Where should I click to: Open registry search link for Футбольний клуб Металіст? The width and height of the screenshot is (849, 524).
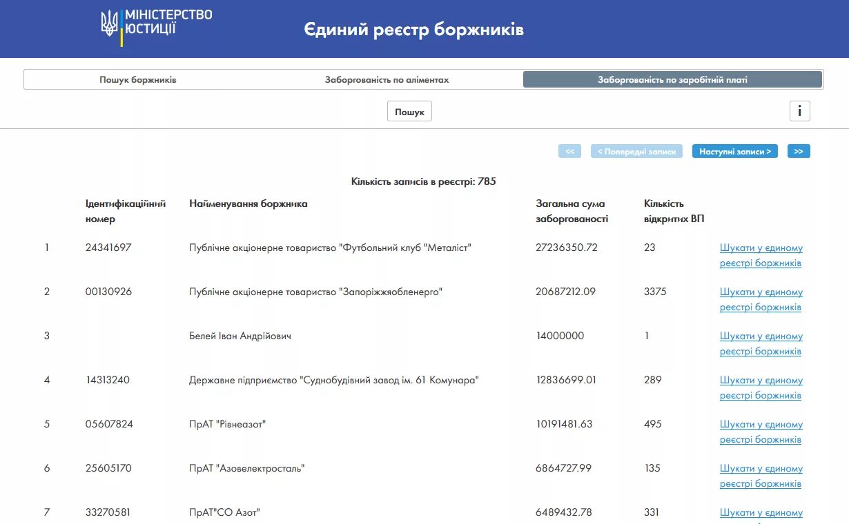pyautogui.click(x=761, y=255)
